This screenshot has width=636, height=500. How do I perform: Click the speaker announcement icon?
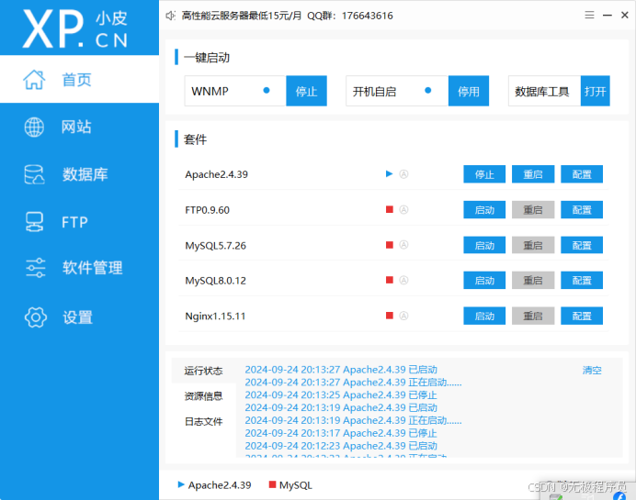(x=170, y=16)
